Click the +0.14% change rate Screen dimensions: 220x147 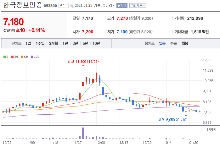37,30
